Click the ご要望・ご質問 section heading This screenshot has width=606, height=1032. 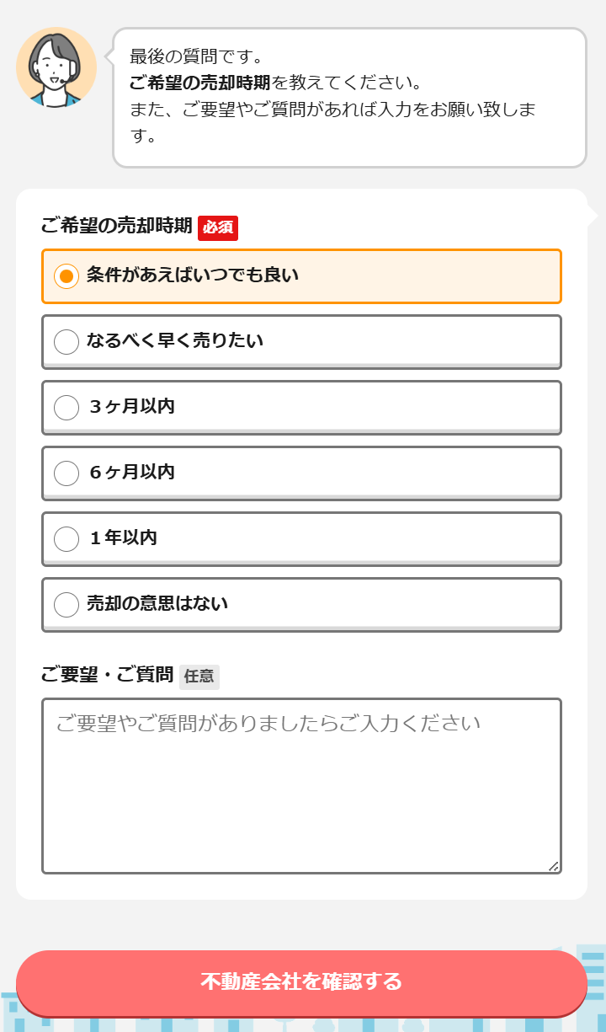(x=107, y=675)
